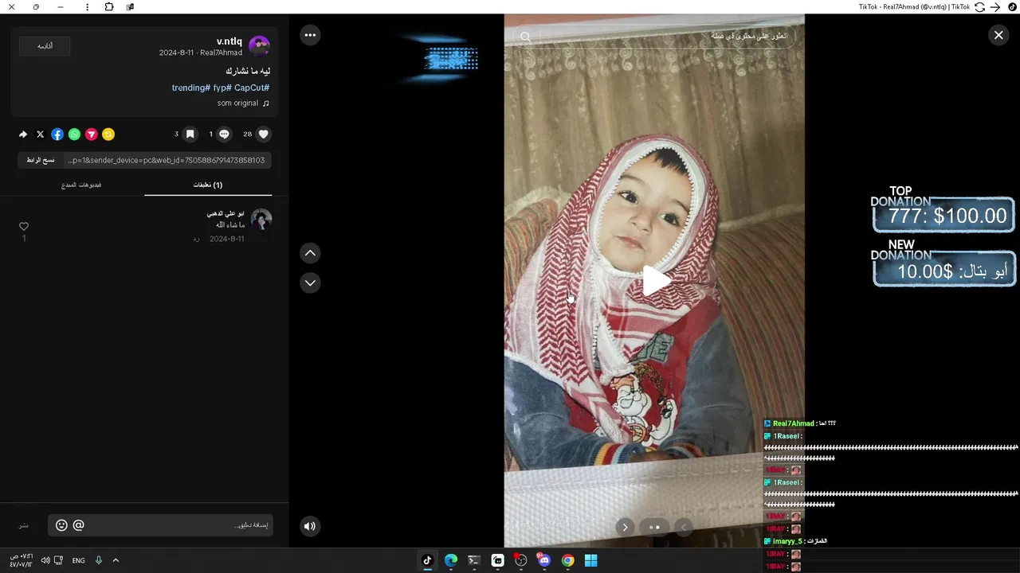Share the video to Facebook
Viewport: 1020px width, 573px height.
57,134
